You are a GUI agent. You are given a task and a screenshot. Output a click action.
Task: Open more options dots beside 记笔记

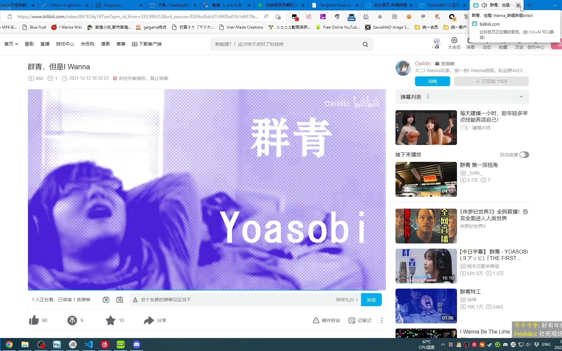(x=382, y=320)
